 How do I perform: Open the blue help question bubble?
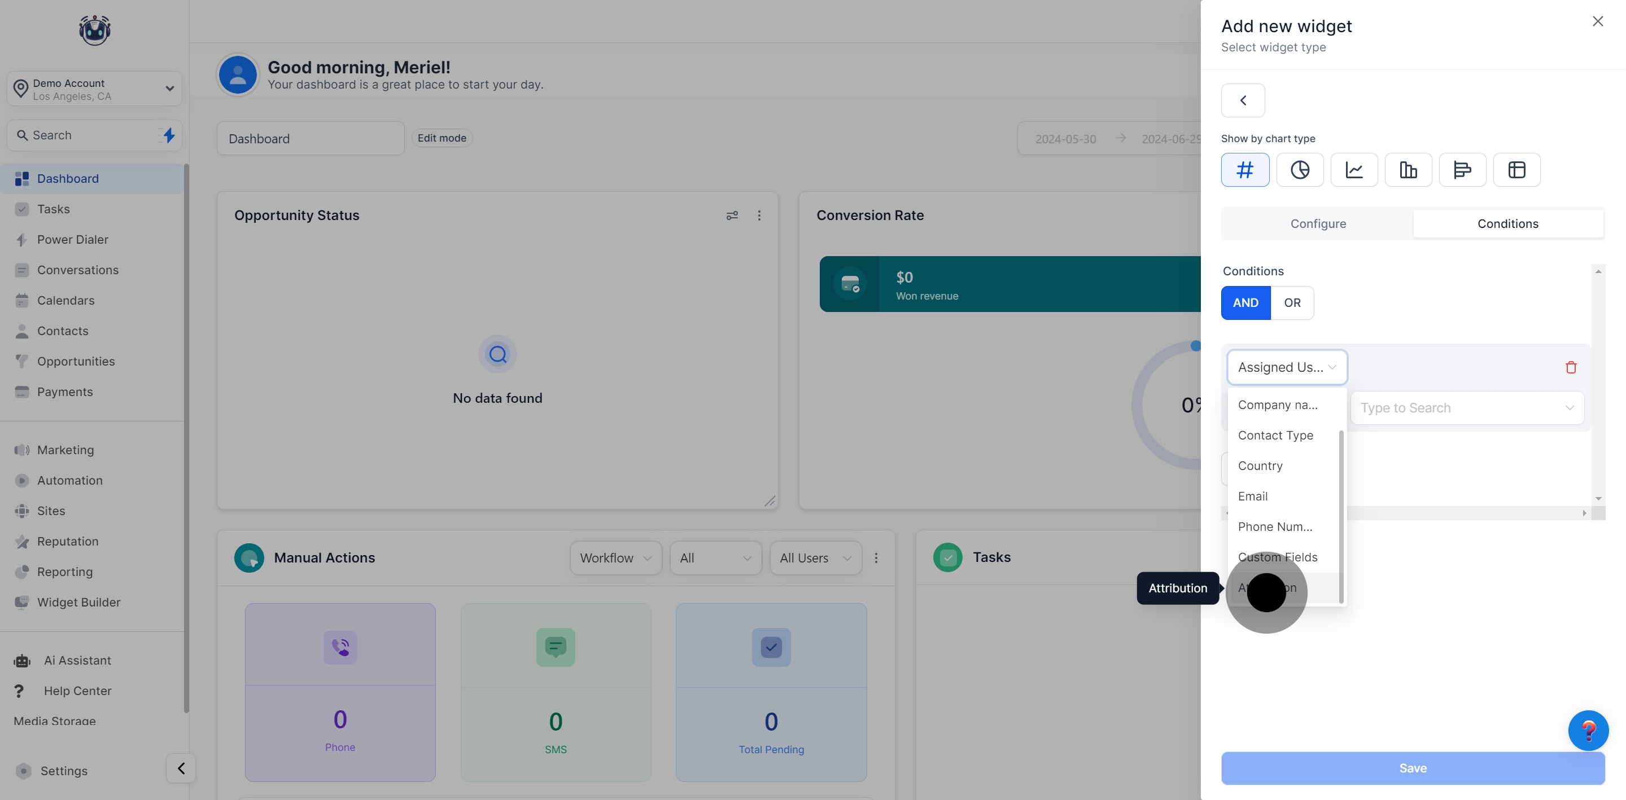(x=1588, y=731)
